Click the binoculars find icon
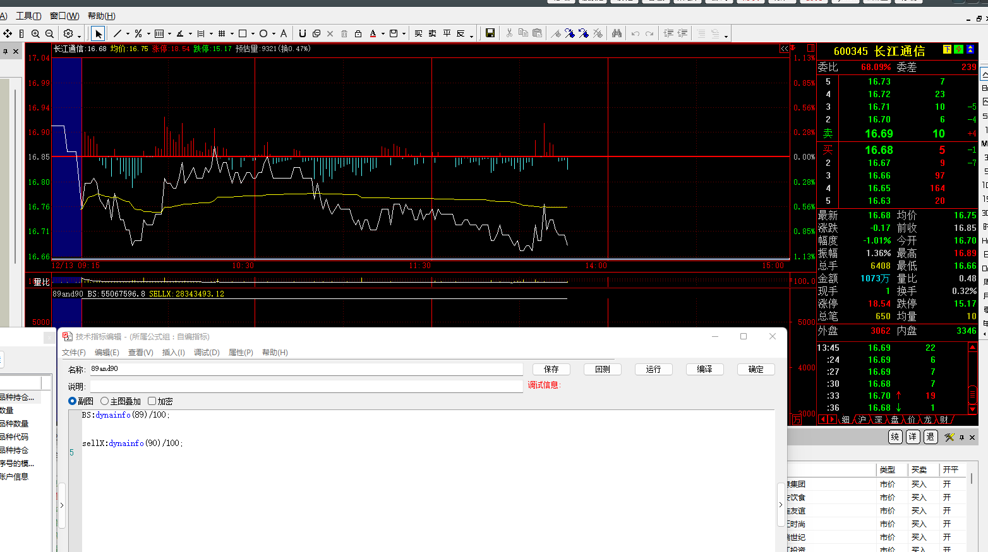This screenshot has width=988, height=552. [x=617, y=33]
